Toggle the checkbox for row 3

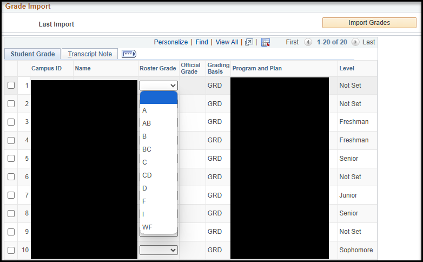tap(11, 122)
